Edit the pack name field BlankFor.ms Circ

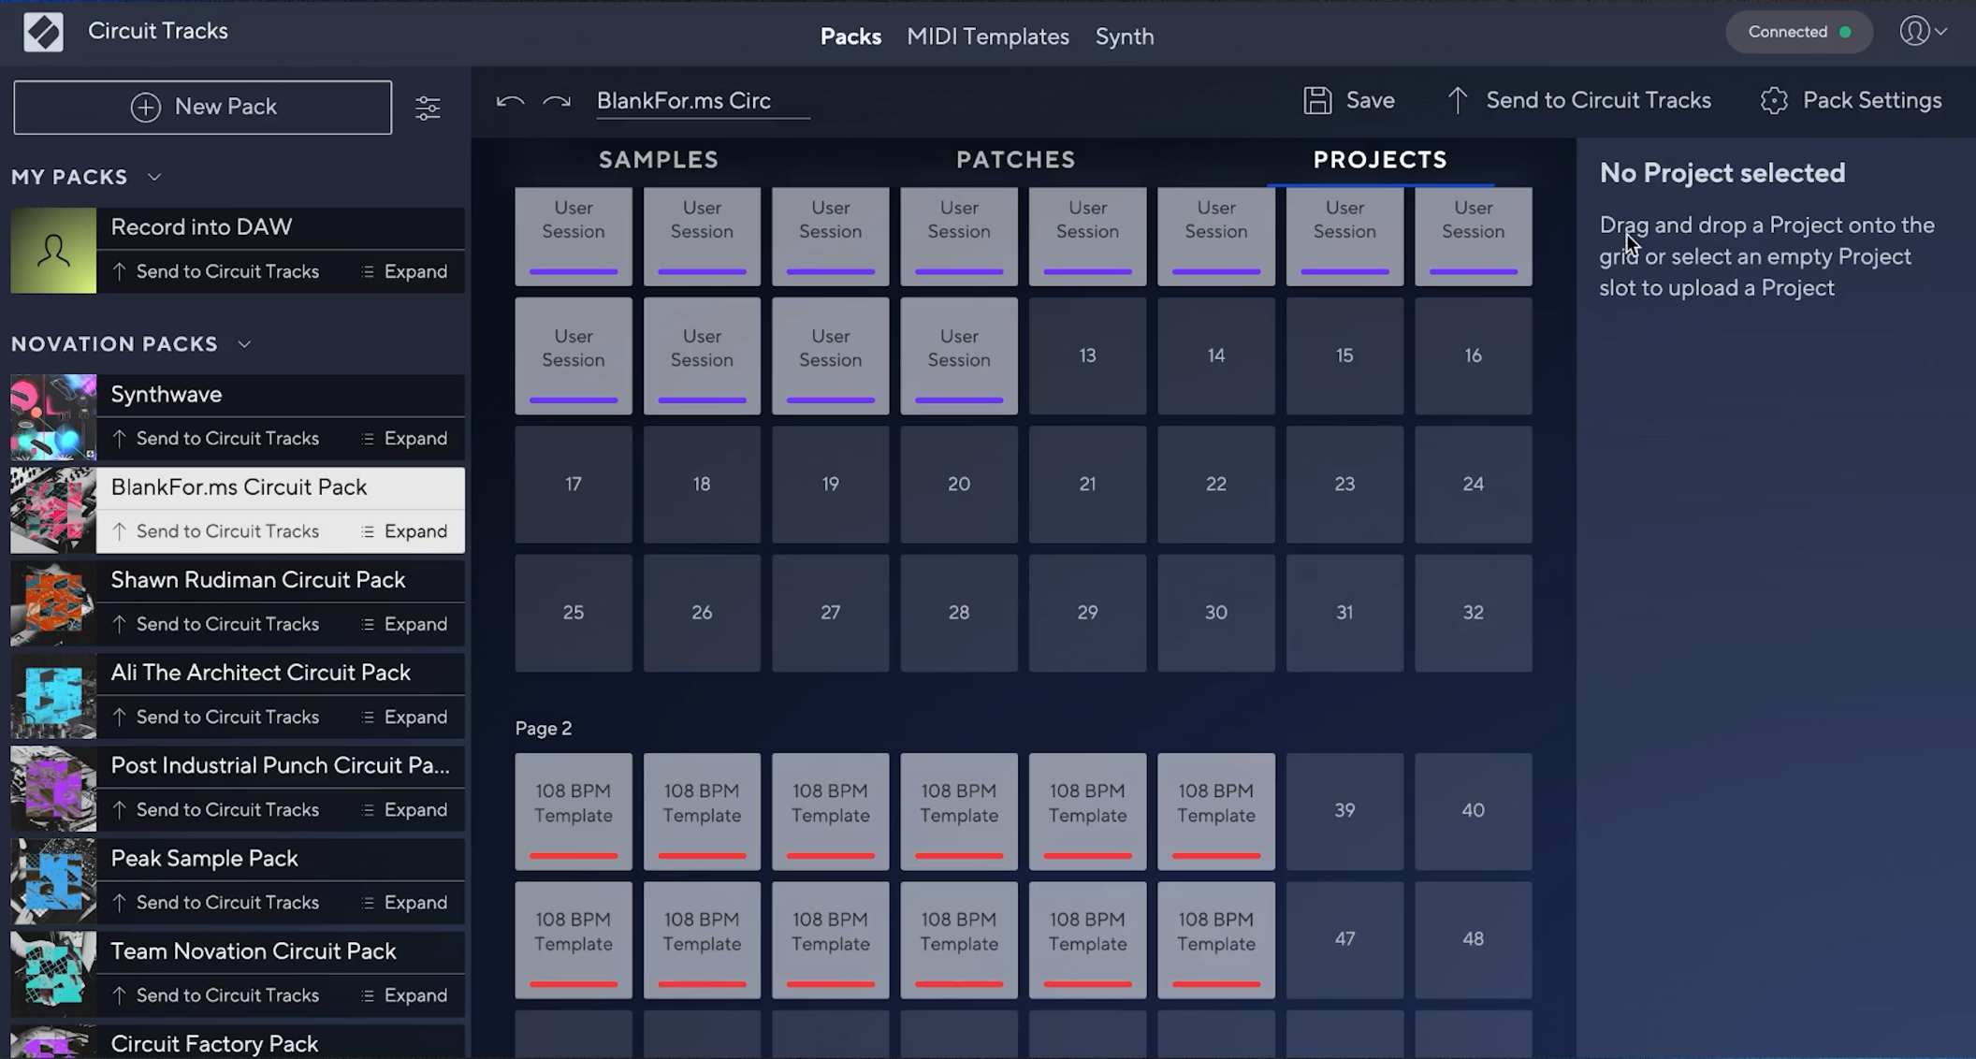coord(704,100)
